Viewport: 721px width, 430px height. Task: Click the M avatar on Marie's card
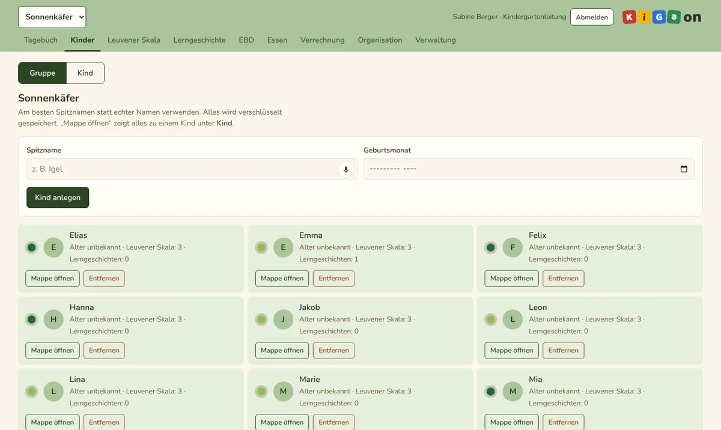click(283, 392)
